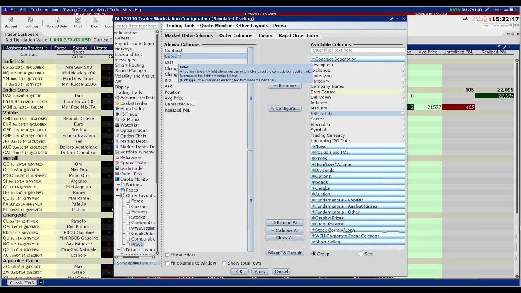The height and width of the screenshot is (293, 521).
Task: Toggle Fit columns to window checkbox
Action: point(167,263)
